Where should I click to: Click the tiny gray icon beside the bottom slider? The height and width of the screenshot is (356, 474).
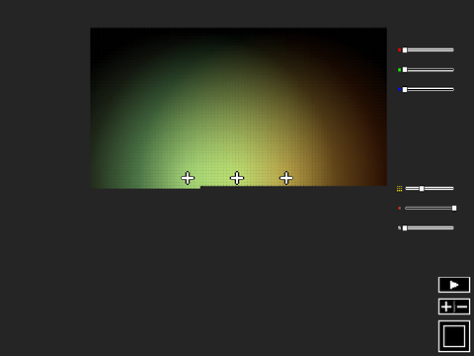[x=399, y=227]
